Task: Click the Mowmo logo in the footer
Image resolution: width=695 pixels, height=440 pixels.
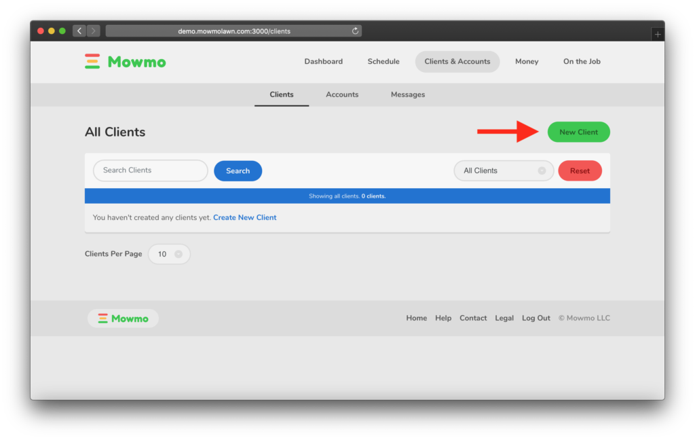Action: [124, 318]
